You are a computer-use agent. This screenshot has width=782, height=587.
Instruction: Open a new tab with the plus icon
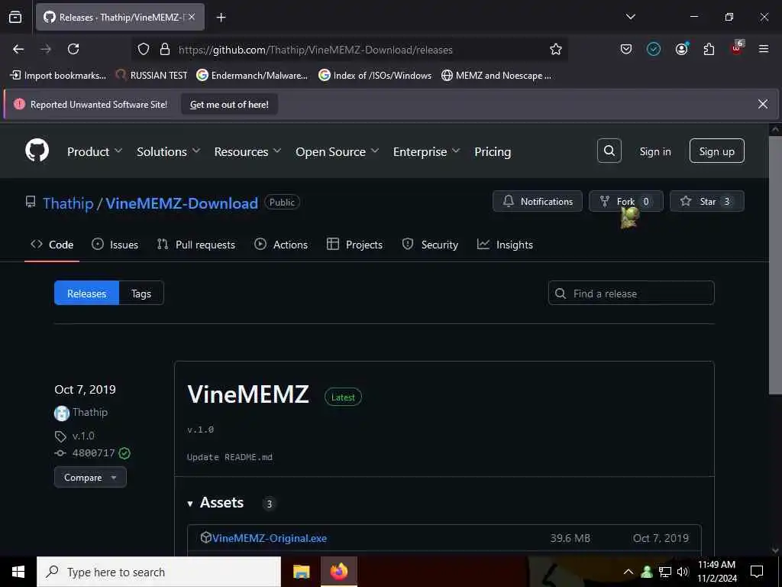[x=221, y=18]
